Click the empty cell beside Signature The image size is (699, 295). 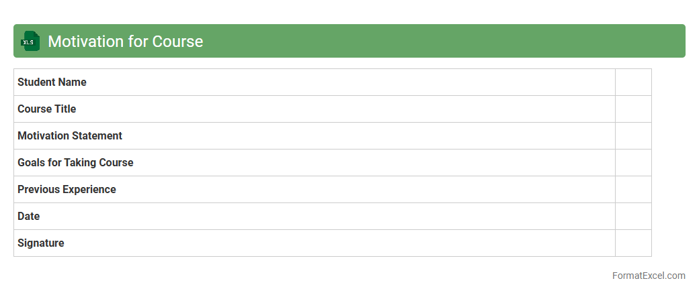tap(633, 243)
